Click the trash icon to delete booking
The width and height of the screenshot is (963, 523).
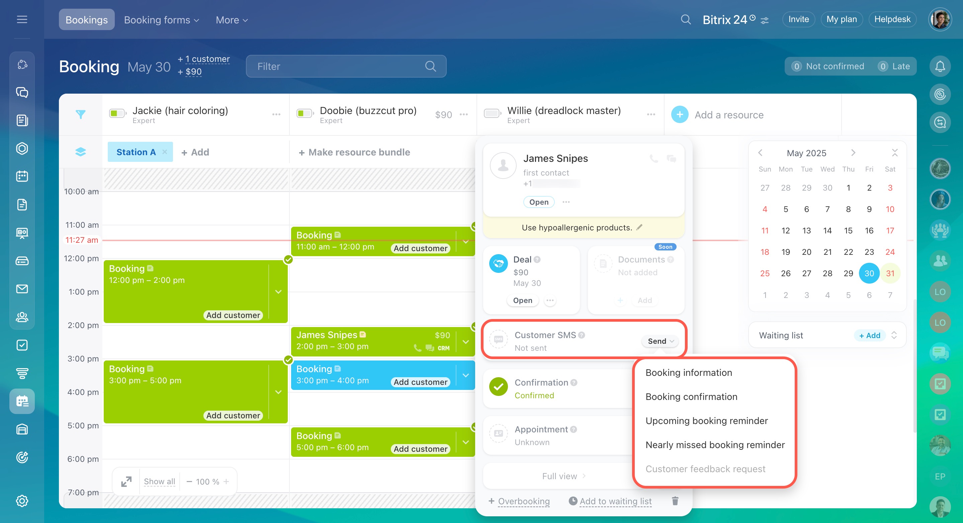click(x=675, y=501)
